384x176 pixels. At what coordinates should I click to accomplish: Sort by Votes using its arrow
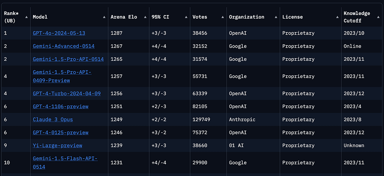pos(223,17)
